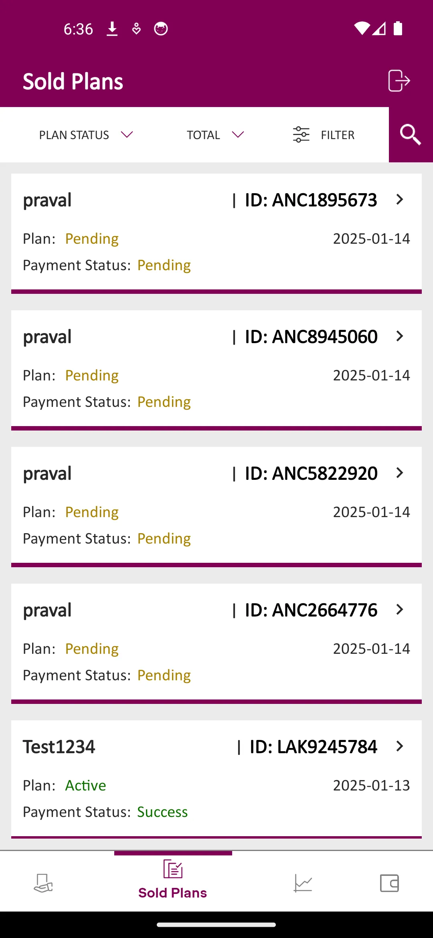
Task: Open details chevron for LAK9245784
Action: (399, 746)
